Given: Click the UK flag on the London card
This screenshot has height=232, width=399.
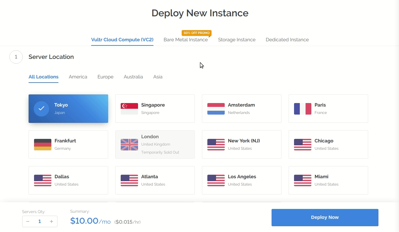Looking at the screenshot, I should [x=129, y=145].
